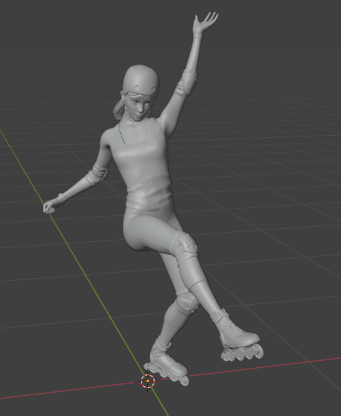This screenshot has height=416, width=341.
Task: Click the ankle cuff of extended skate
Action: pyautogui.click(x=220, y=317)
